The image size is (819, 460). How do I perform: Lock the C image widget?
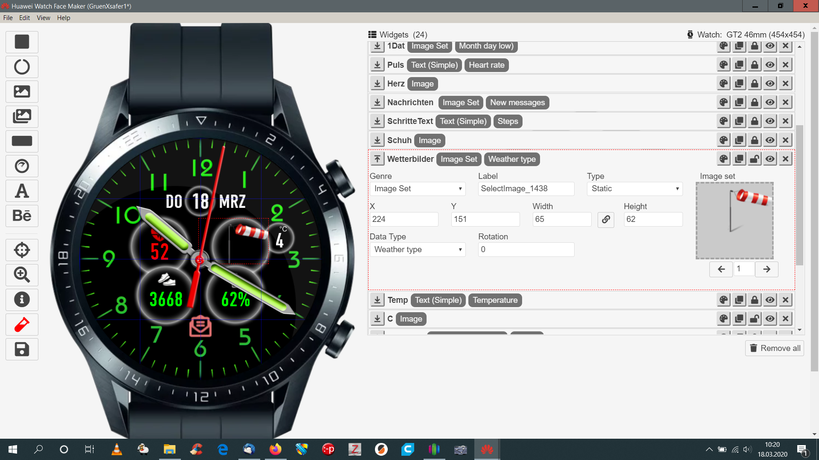755,319
